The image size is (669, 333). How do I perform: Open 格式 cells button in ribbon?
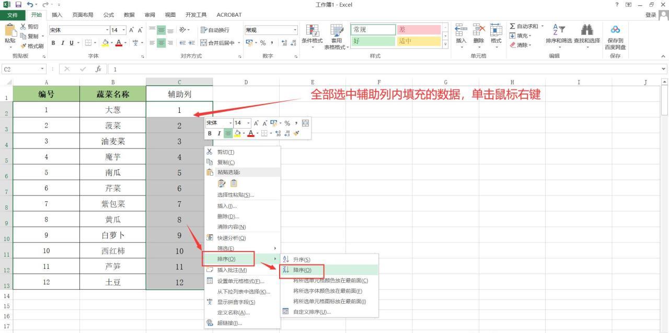[496, 36]
